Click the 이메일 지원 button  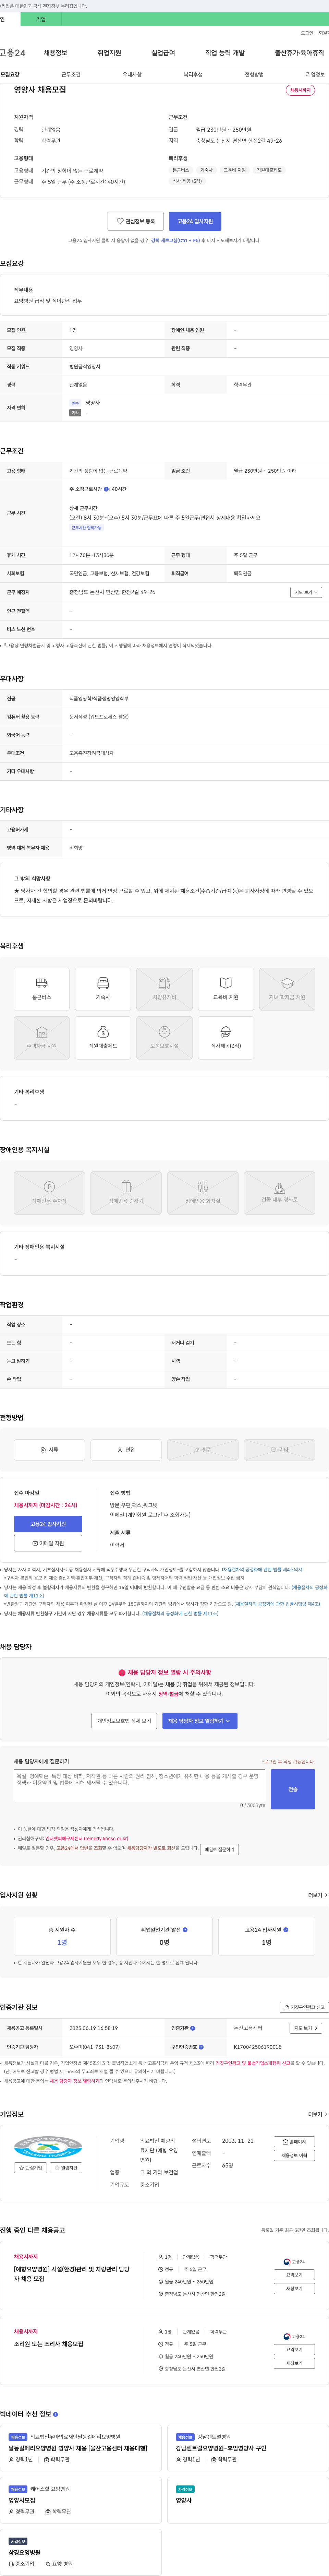[48, 1543]
